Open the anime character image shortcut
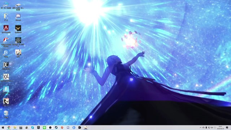231x130 pixels. click(x=18, y=53)
